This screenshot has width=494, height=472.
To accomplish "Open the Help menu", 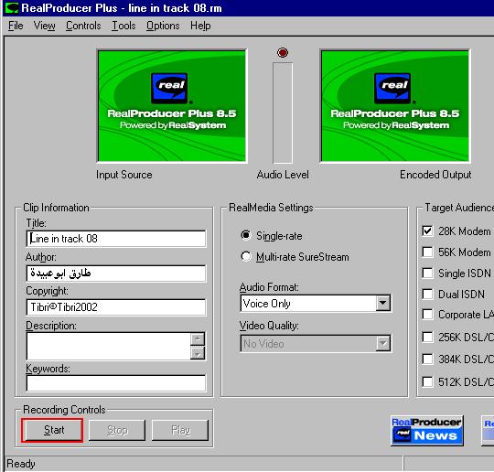I will click(200, 26).
